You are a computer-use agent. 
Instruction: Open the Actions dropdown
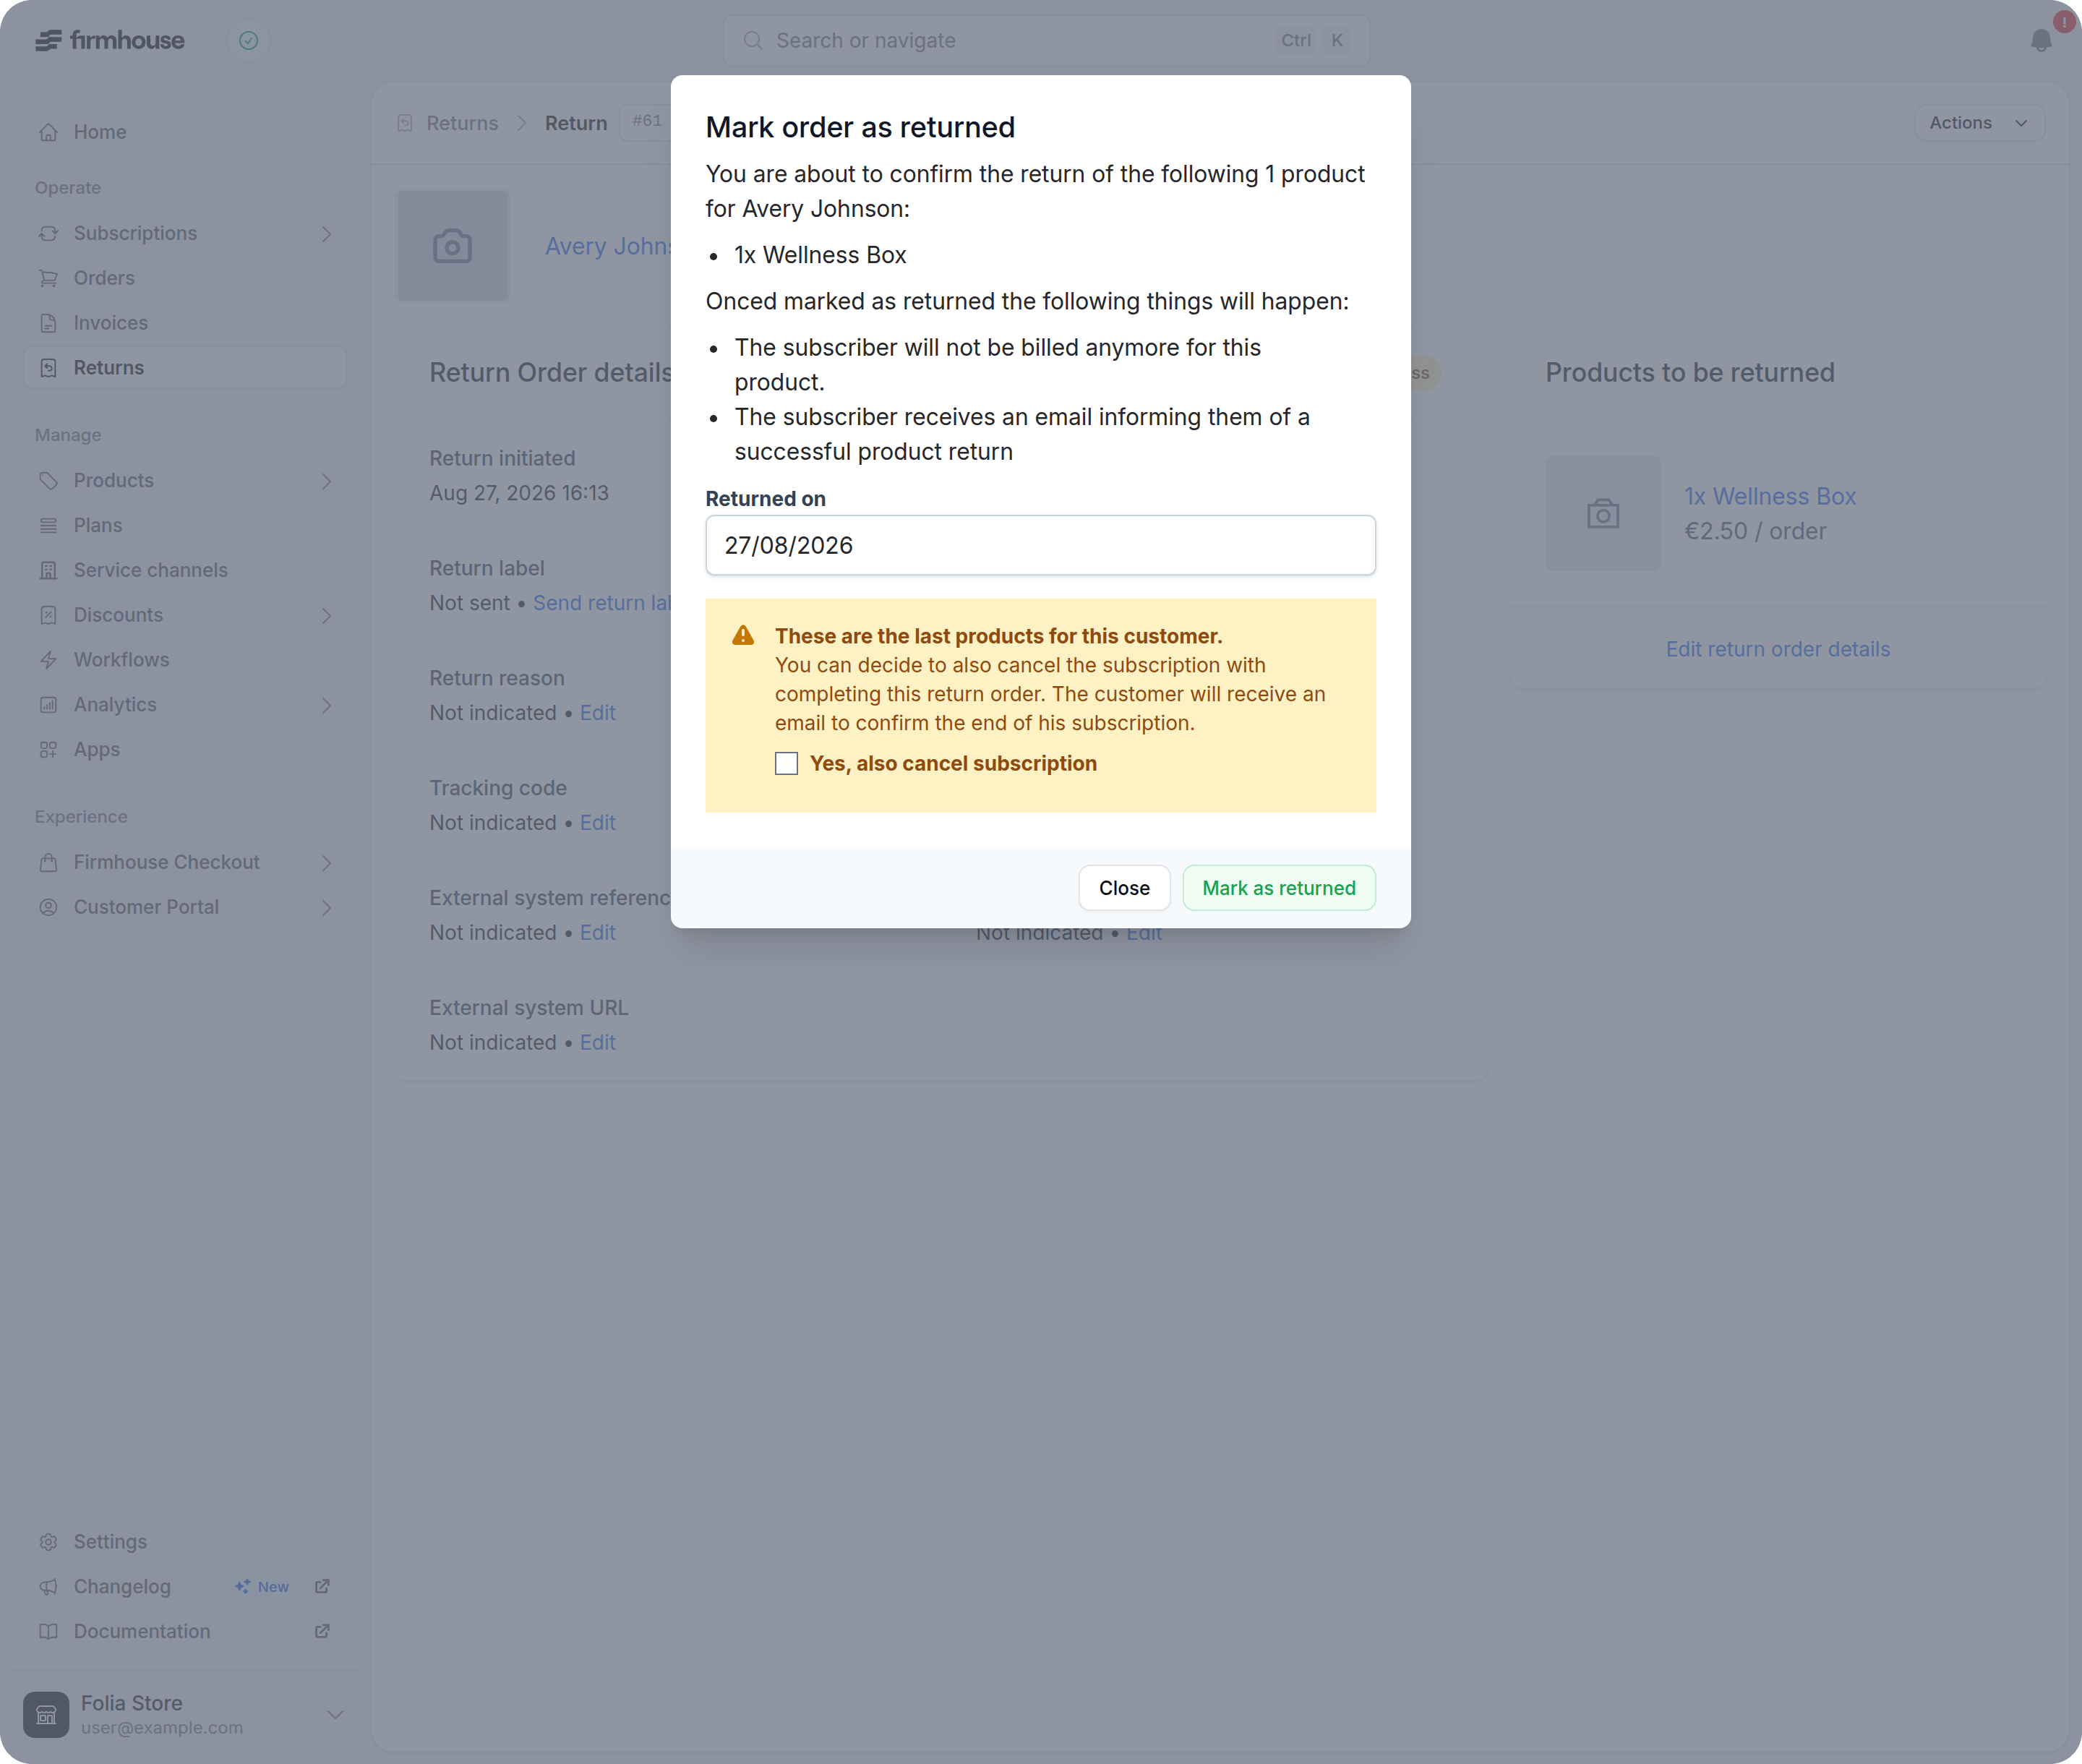(1978, 123)
